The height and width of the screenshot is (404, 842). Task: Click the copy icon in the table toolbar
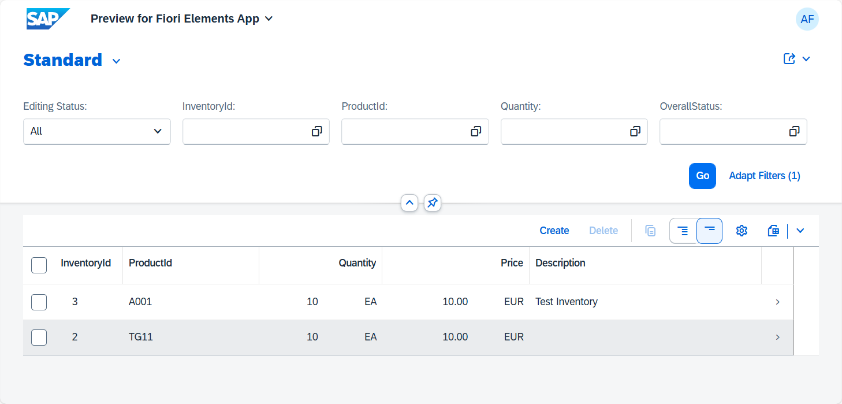tap(650, 231)
